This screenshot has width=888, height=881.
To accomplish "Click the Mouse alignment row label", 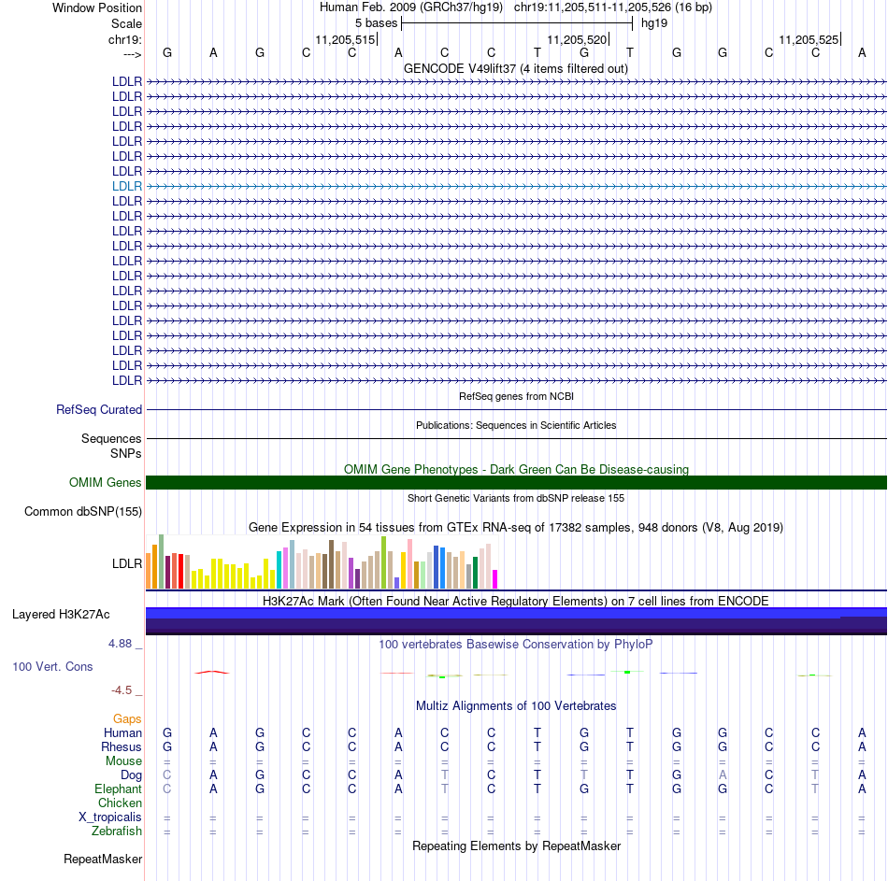I will coord(123,761).
